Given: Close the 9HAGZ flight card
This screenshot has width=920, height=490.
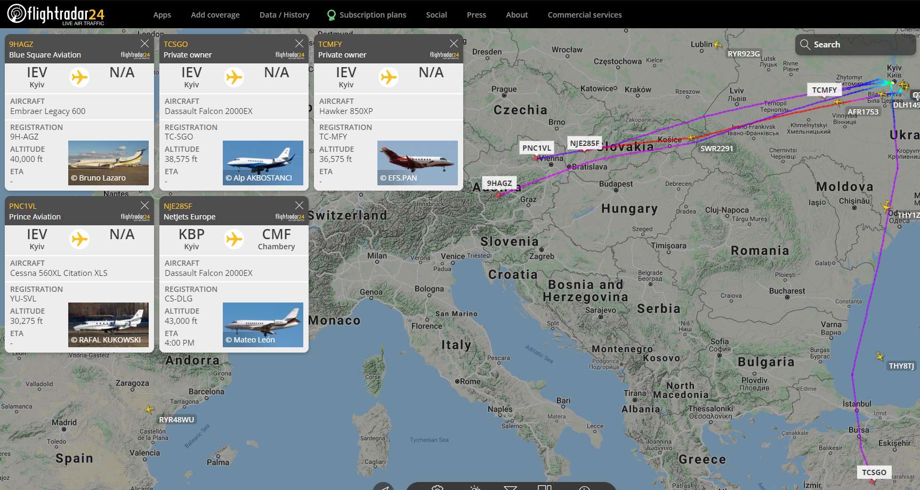Looking at the screenshot, I should (x=144, y=43).
